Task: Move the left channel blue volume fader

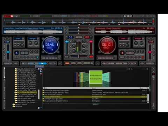Action: pyautogui.click(x=67, y=42)
